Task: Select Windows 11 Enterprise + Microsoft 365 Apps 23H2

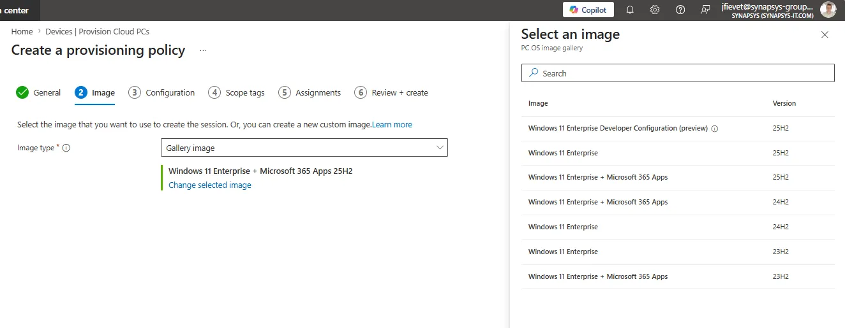Action: (678, 276)
